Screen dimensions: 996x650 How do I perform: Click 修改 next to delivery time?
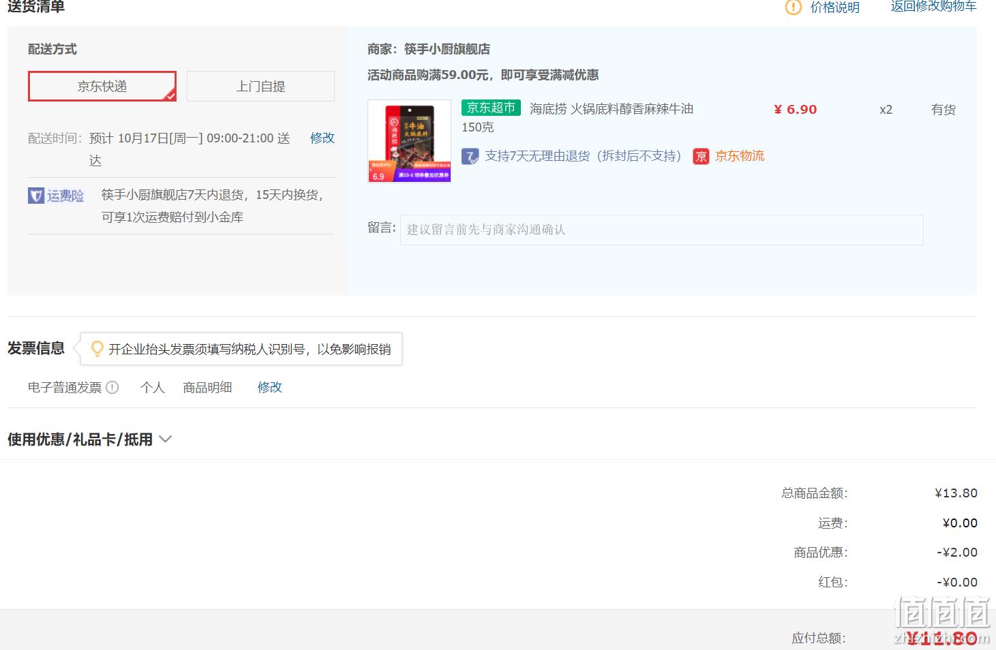322,138
